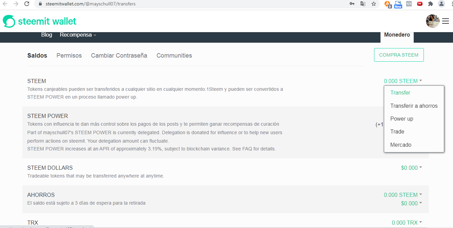Expand the STEEM DOLLARS $0.000 dropdown
The width and height of the screenshot is (453, 228).
(x=411, y=168)
